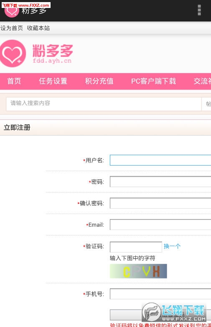Open the three-dot overflow menu
Screen dimensions: 211x327
point(199,10)
